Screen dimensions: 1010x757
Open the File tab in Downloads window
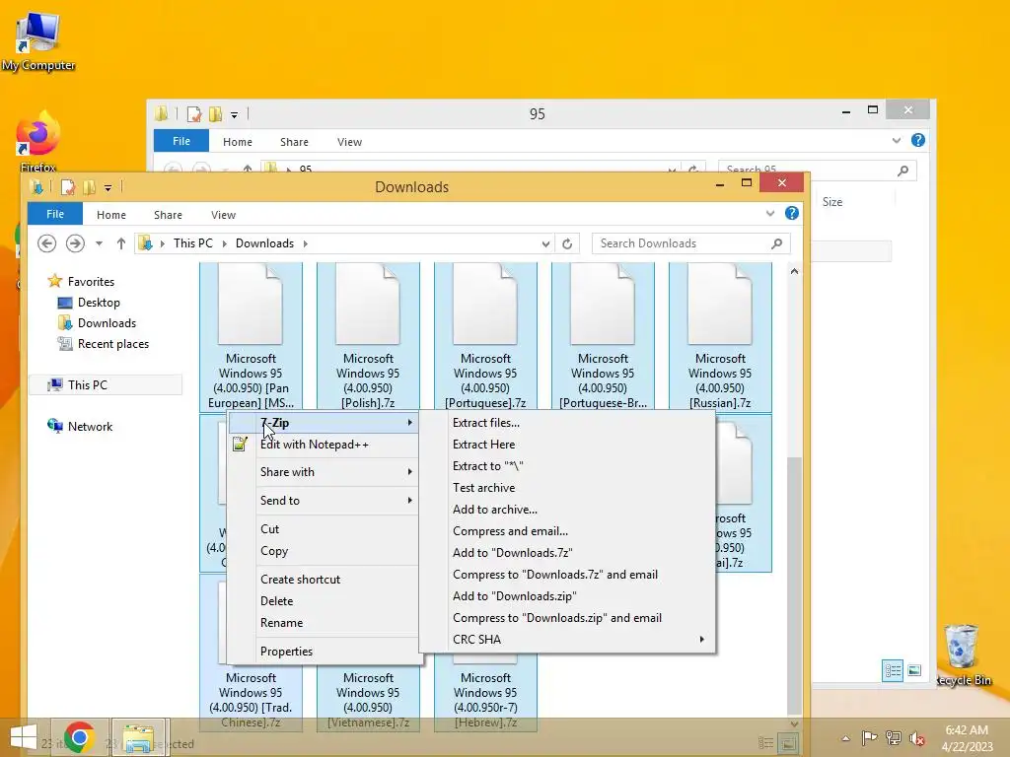tap(55, 214)
